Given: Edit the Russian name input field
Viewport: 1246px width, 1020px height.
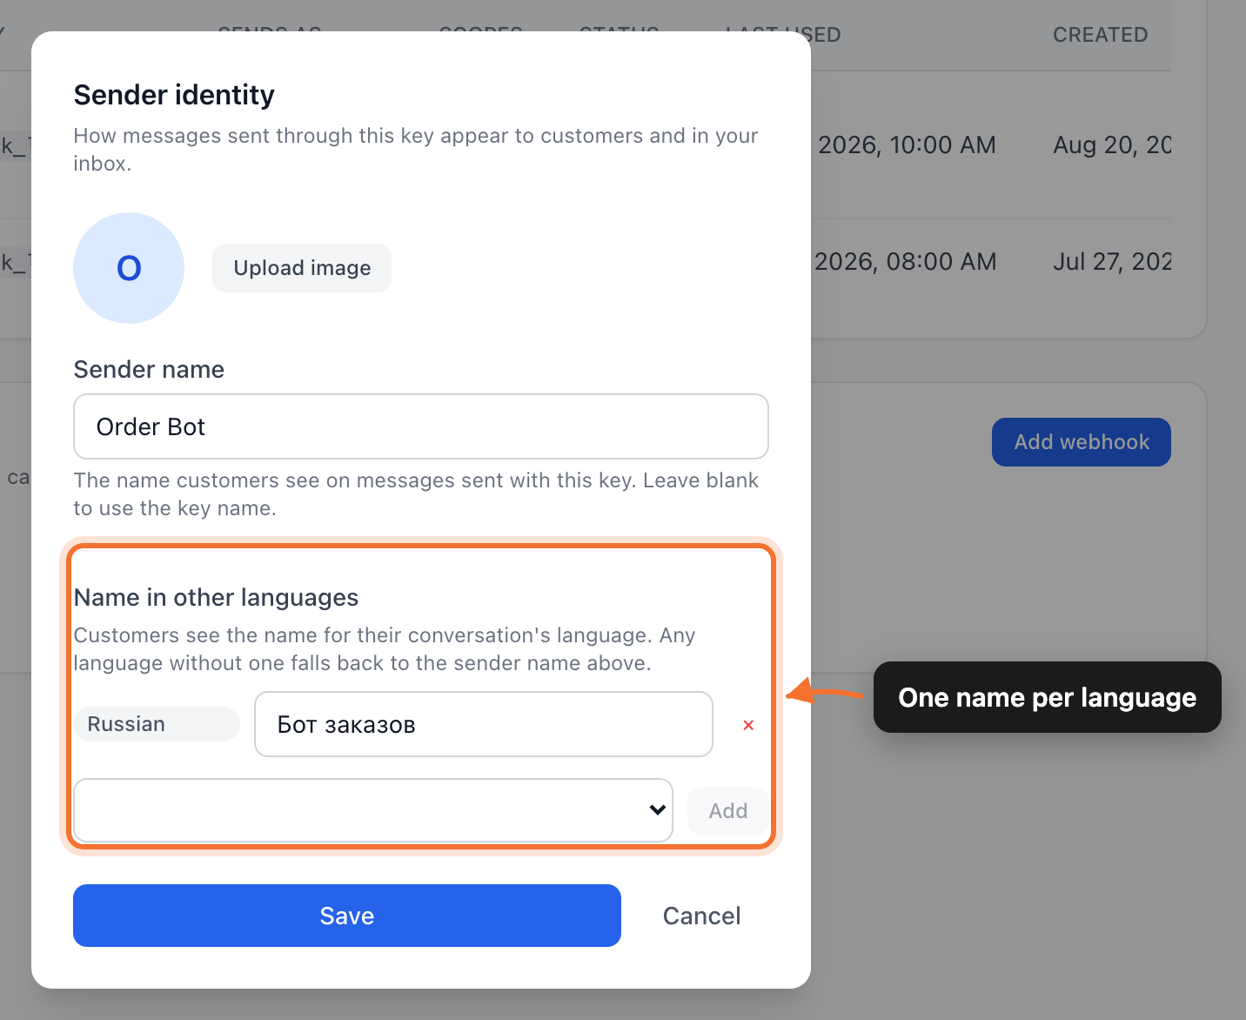Looking at the screenshot, I should pyautogui.click(x=484, y=724).
